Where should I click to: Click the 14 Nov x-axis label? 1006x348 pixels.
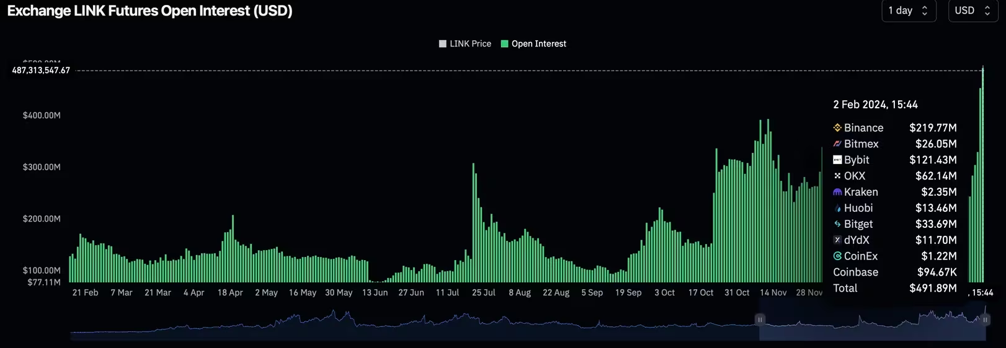[x=773, y=293]
